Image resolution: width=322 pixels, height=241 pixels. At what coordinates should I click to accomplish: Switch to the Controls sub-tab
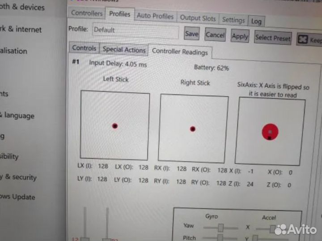(x=84, y=48)
